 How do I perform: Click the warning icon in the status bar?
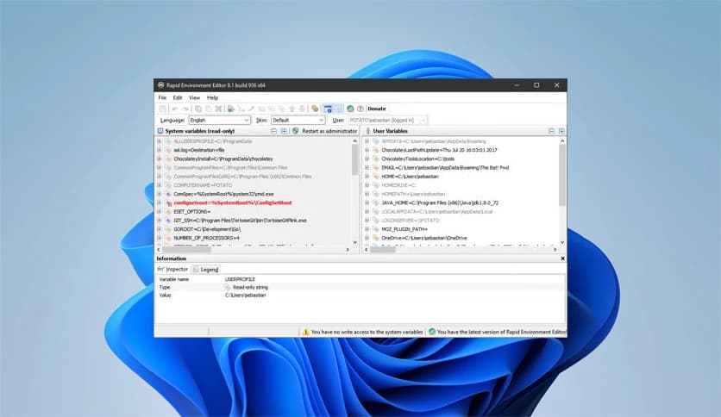click(305, 332)
